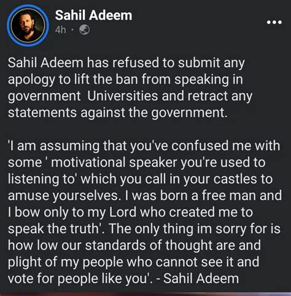Viewport: 291px width, 296px height.
Task: Click the words 'speak the truth' in the post
Action: coord(53,229)
